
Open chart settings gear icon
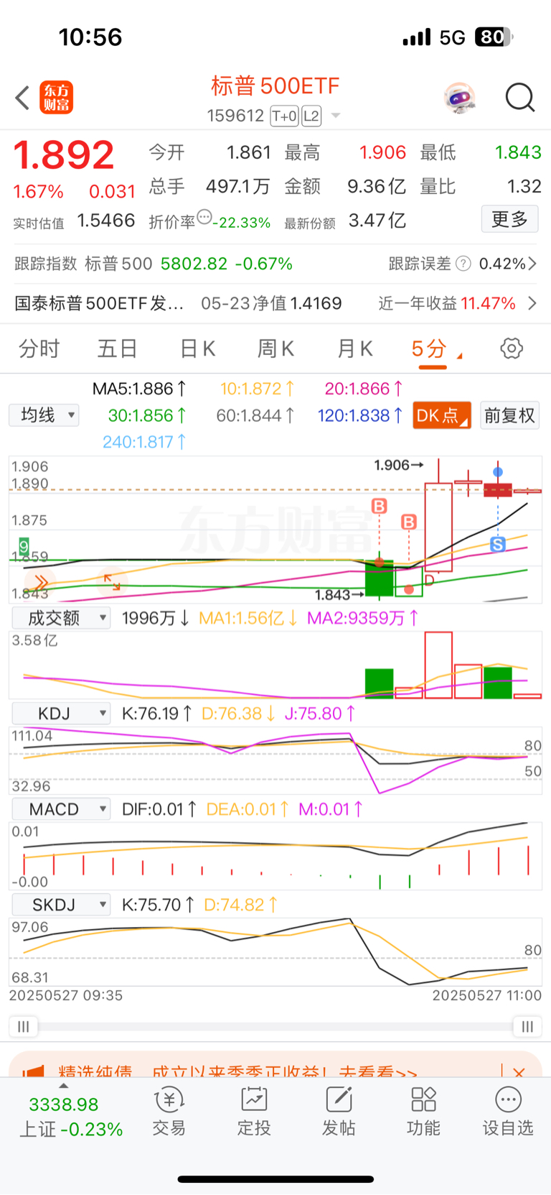[x=512, y=349]
